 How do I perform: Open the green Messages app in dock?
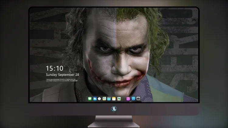[90, 99]
